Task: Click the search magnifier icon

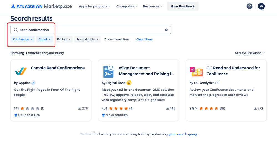Action: (x=16, y=30)
